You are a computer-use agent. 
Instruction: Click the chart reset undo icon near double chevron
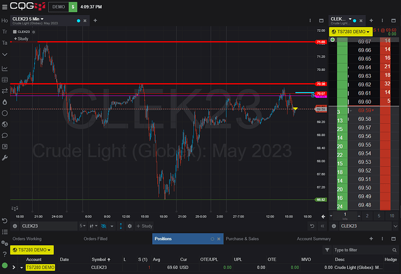click(312, 226)
